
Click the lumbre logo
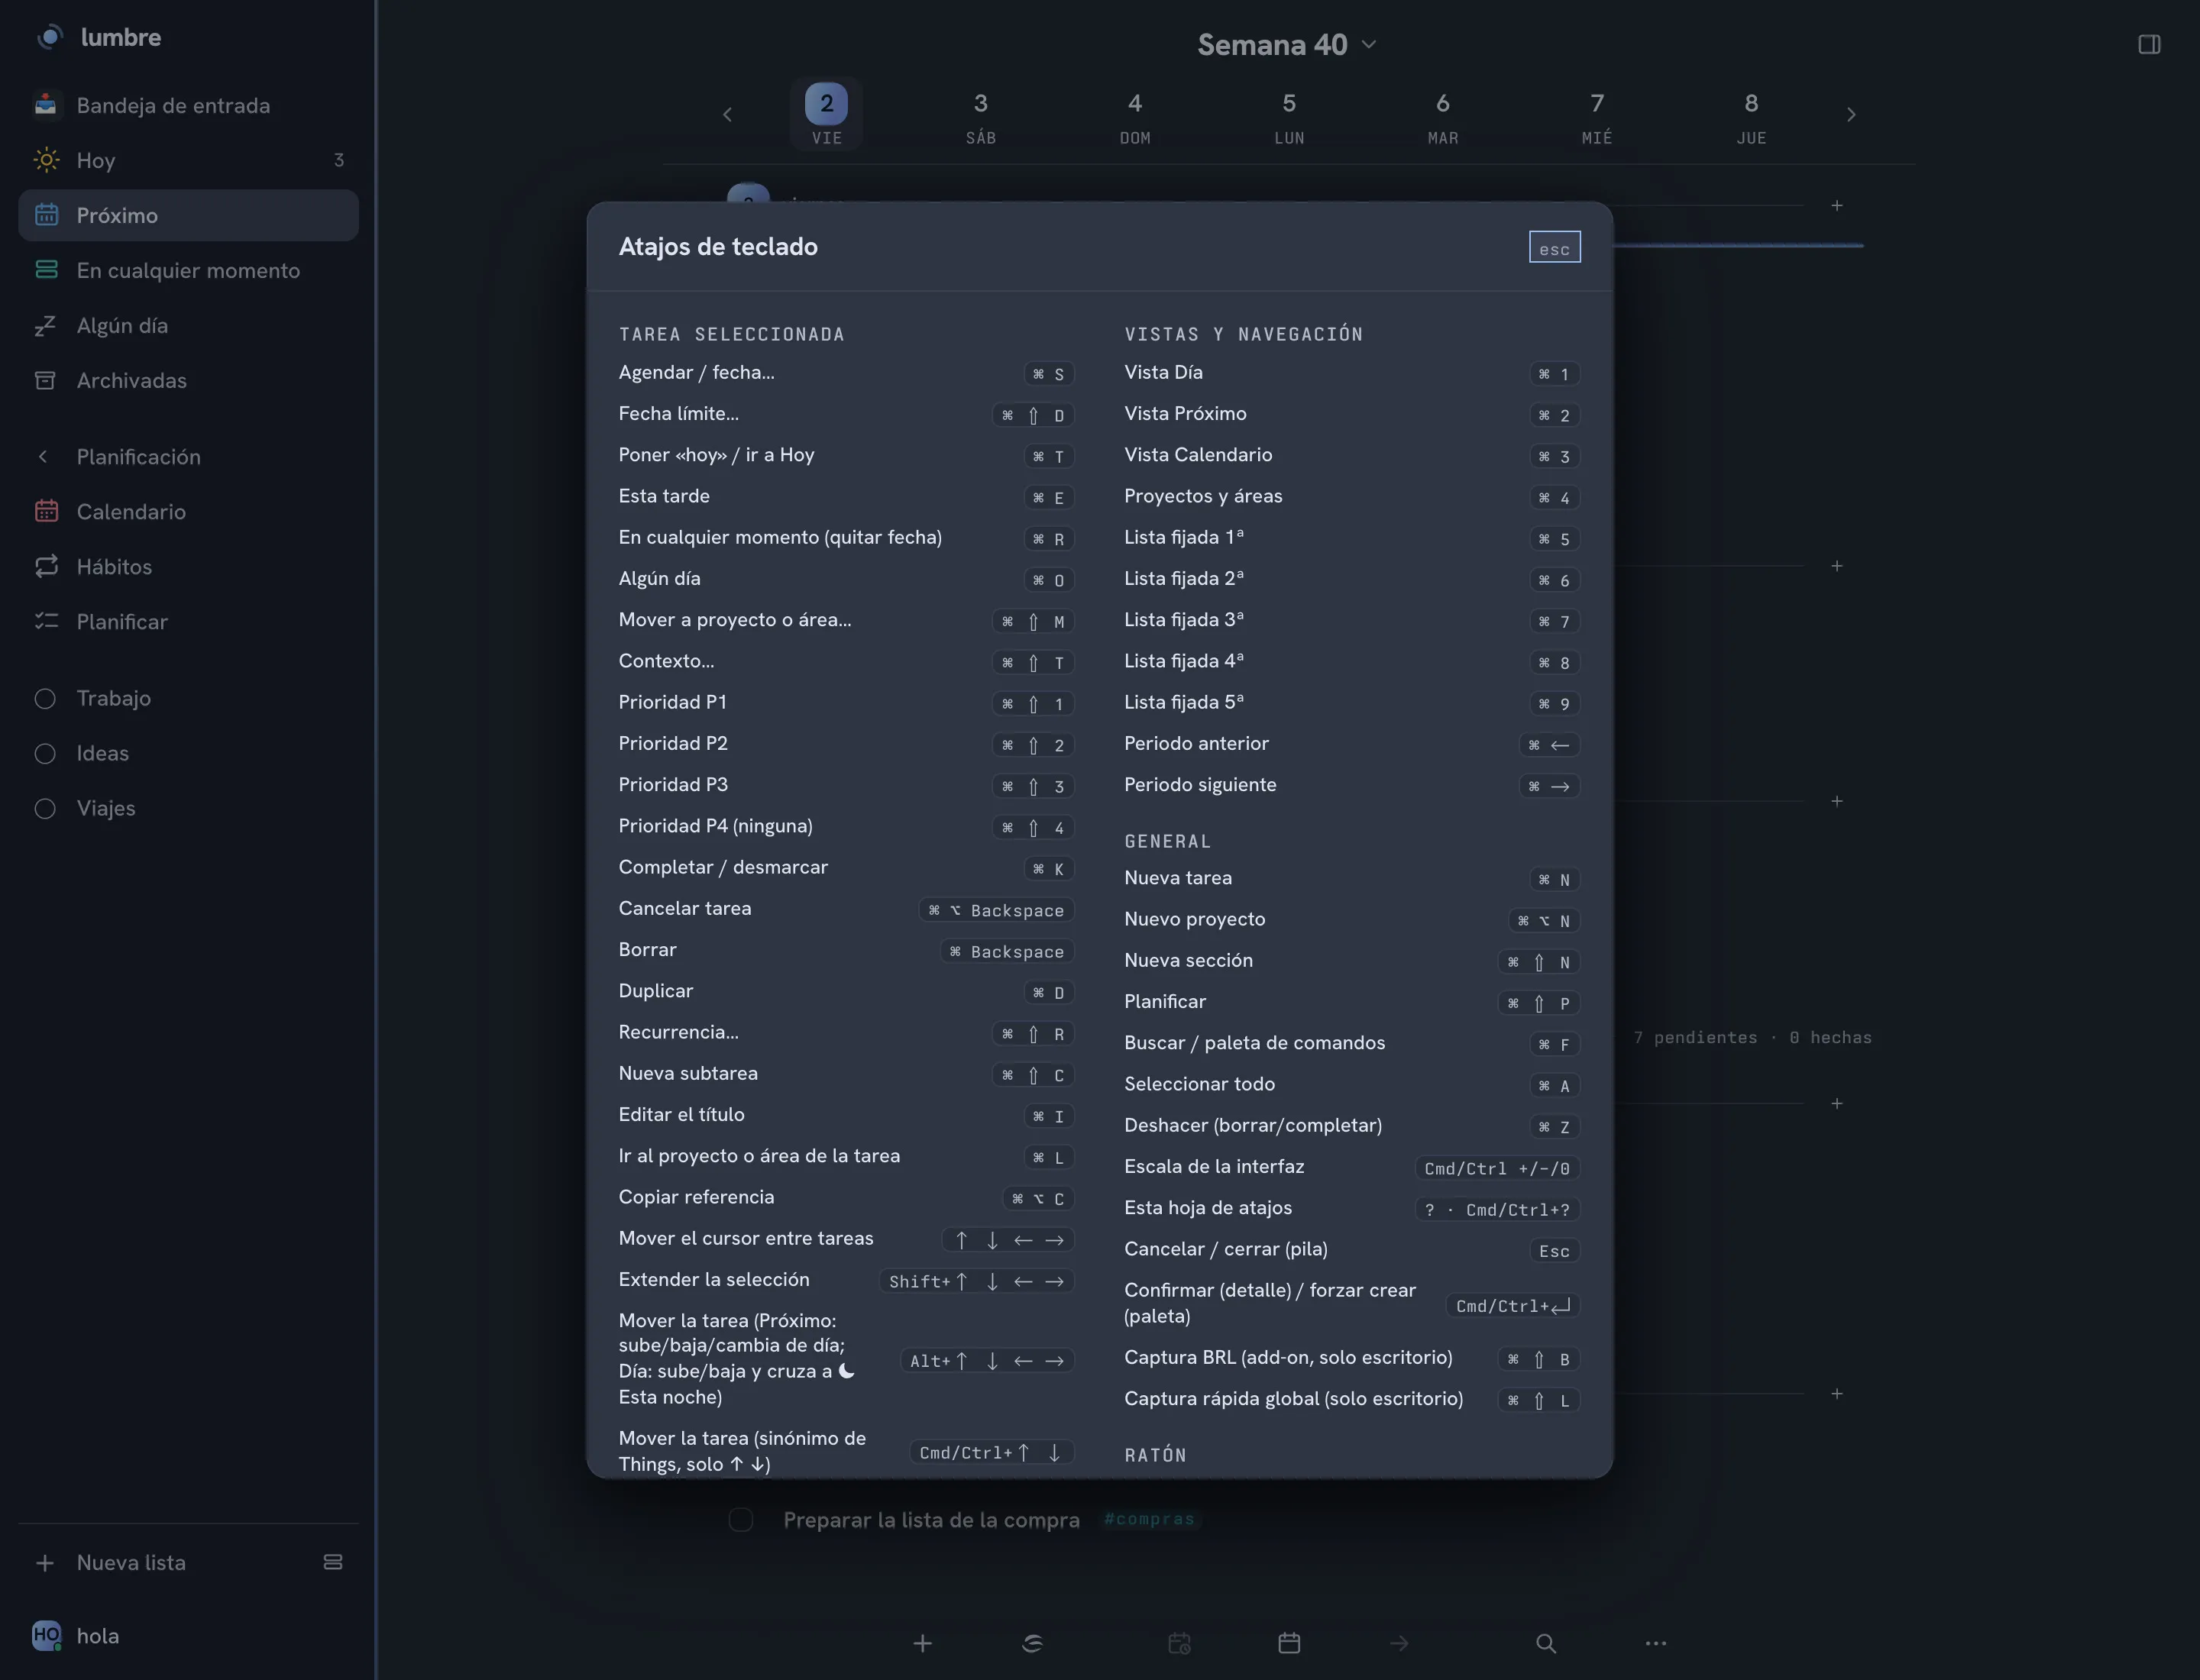[x=50, y=37]
